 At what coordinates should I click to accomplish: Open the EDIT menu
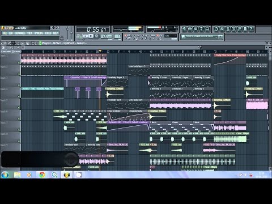[11, 33]
